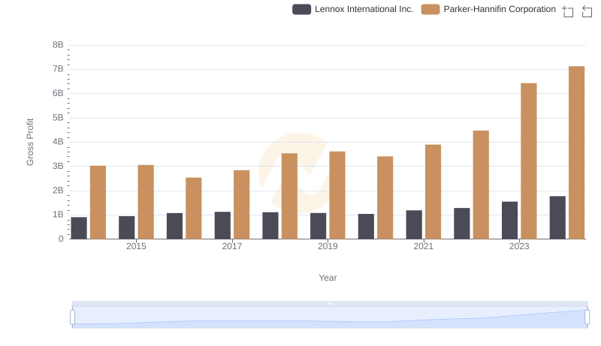Click the 5B y-axis label
Screen dimensions: 601x346
coord(58,118)
